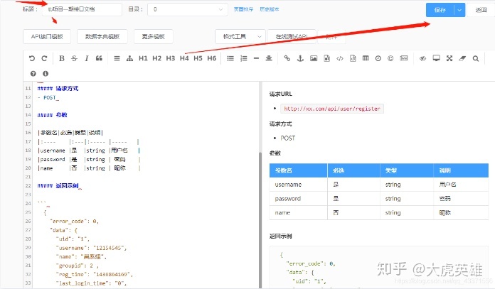Click the blue 保存 save button

click(x=440, y=10)
